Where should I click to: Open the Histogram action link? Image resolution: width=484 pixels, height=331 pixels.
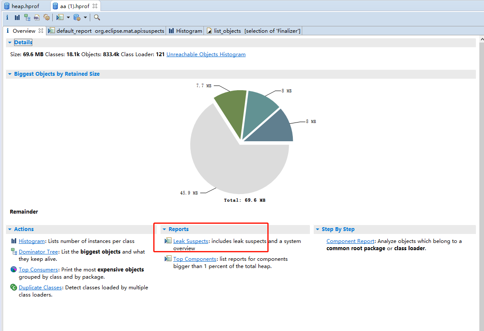click(32, 241)
